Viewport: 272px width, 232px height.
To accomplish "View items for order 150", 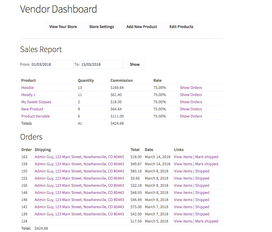I will tap(183, 185).
